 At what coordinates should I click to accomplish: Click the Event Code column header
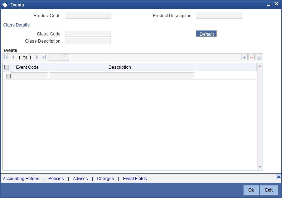pyautogui.click(x=29, y=67)
